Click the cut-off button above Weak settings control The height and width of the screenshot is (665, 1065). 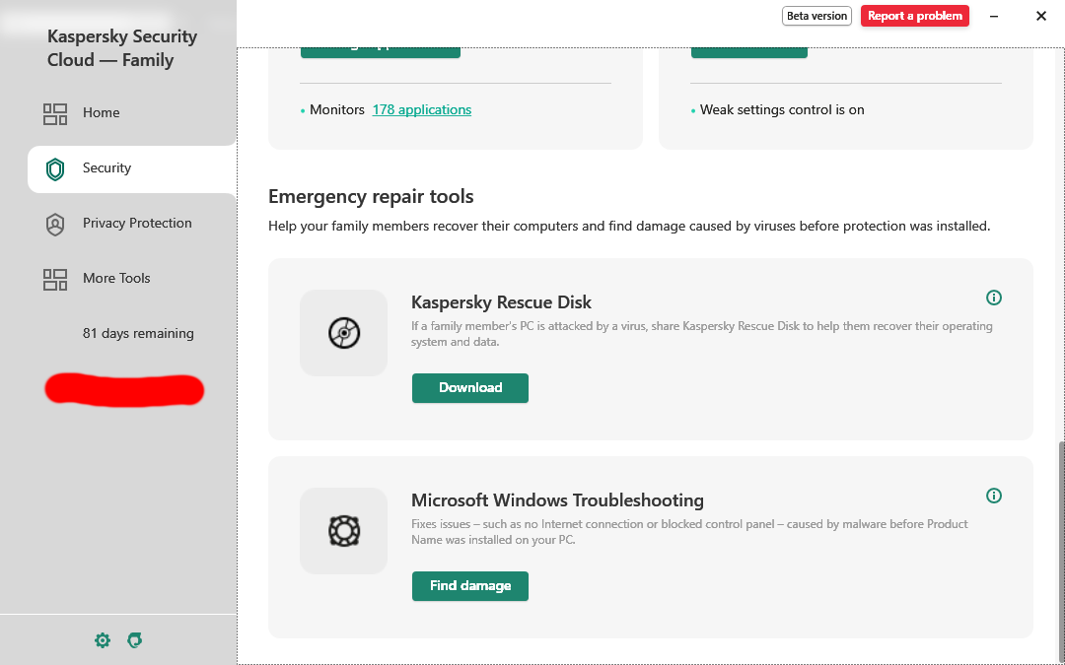(x=749, y=52)
